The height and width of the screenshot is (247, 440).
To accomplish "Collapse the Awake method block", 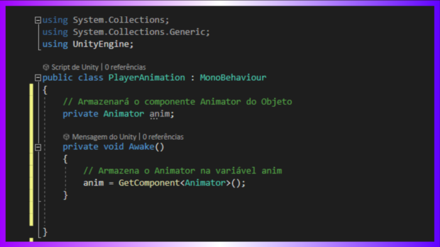I will (38, 147).
